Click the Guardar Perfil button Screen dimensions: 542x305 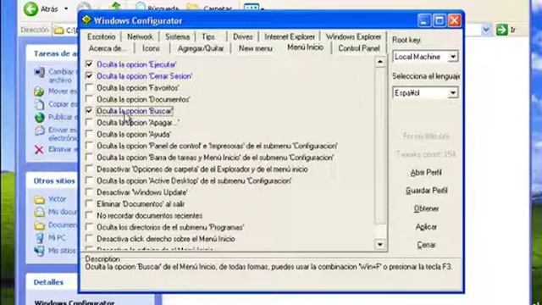(426, 191)
